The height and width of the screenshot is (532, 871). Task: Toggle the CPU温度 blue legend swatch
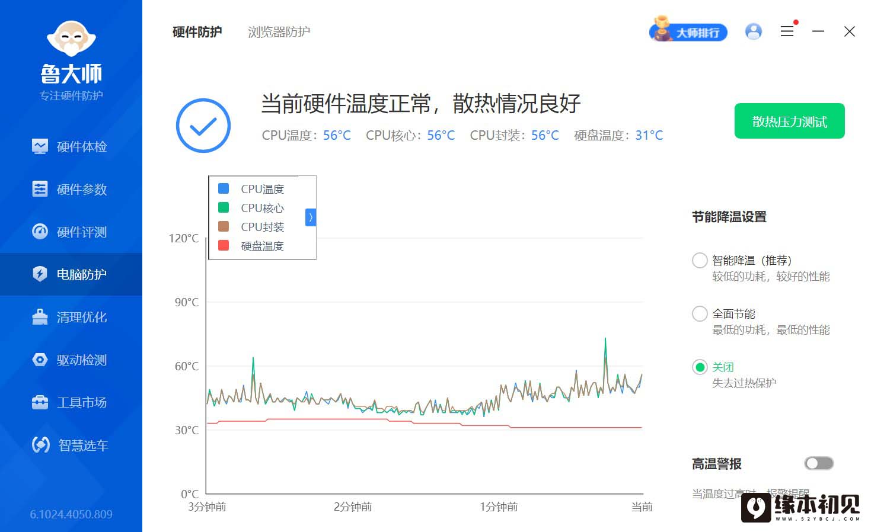tap(224, 188)
